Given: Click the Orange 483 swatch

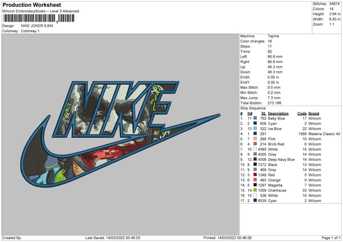Looking at the screenshot, I should [255, 180].
